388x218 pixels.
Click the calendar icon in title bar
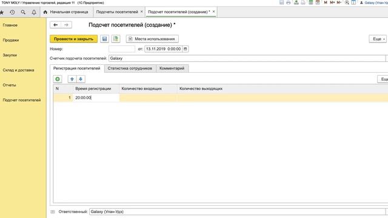tap(318, 2)
